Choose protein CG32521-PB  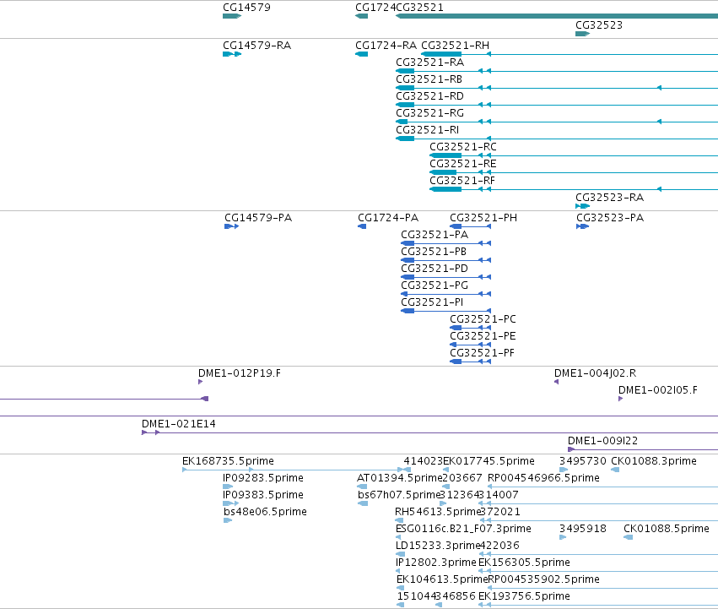[x=434, y=252]
